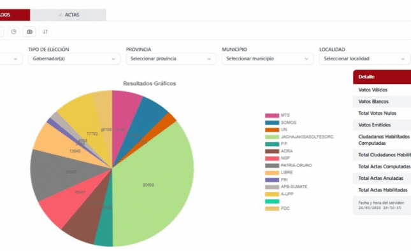Toggle the SOMOS blue legend swatch
The width and height of the screenshot is (411, 251).
[x=272, y=123]
